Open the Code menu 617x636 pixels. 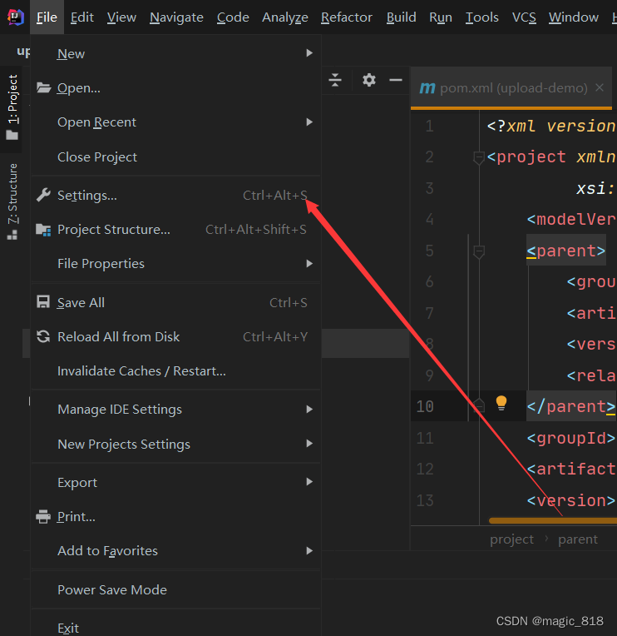pyautogui.click(x=233, y=17)
